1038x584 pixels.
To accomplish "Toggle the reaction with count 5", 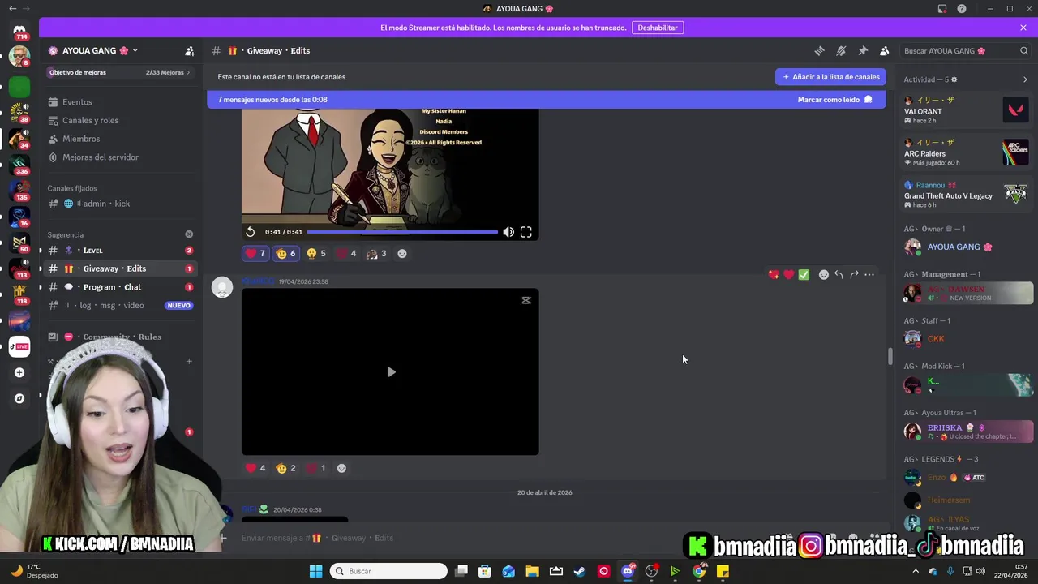I will tap(316, 254).
